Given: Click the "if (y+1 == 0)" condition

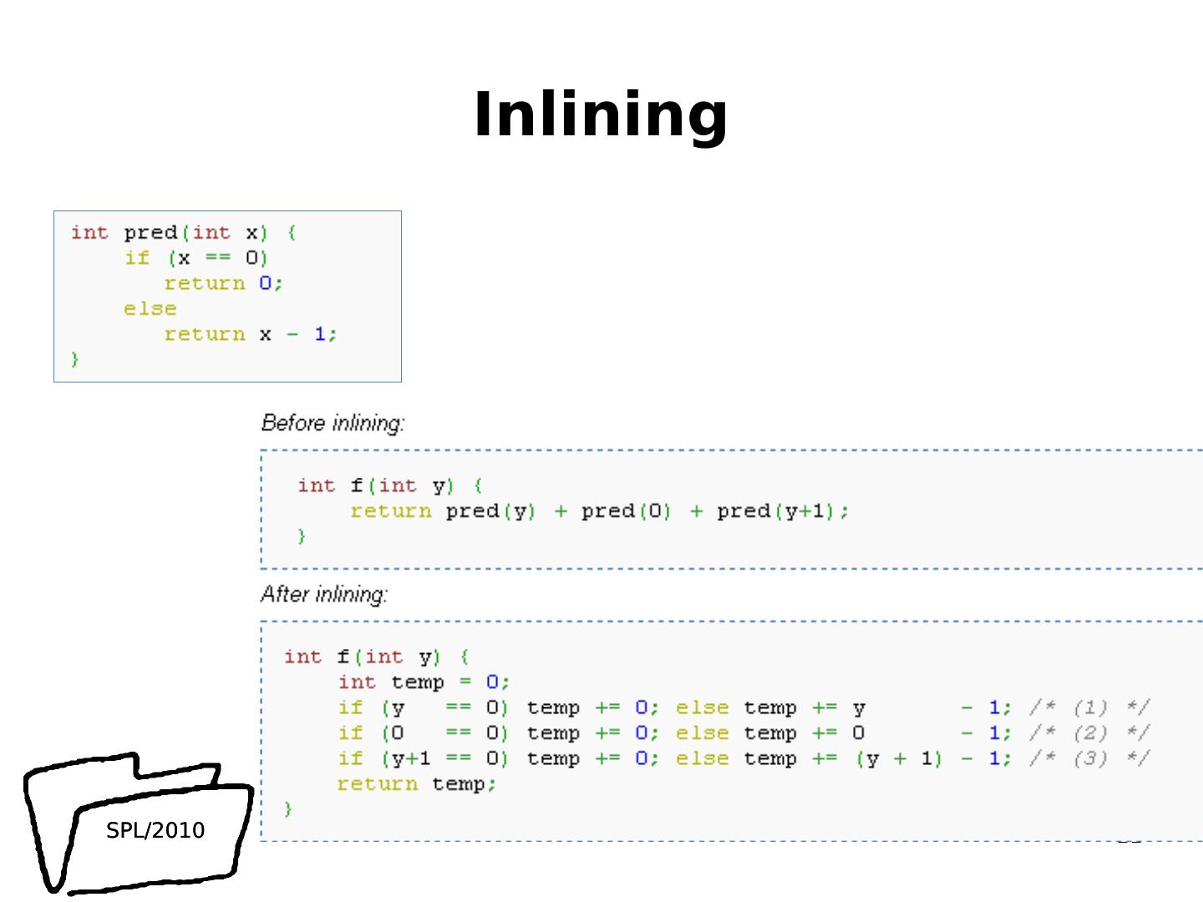Looking at the screenshot, I should [x=423, y=758].
